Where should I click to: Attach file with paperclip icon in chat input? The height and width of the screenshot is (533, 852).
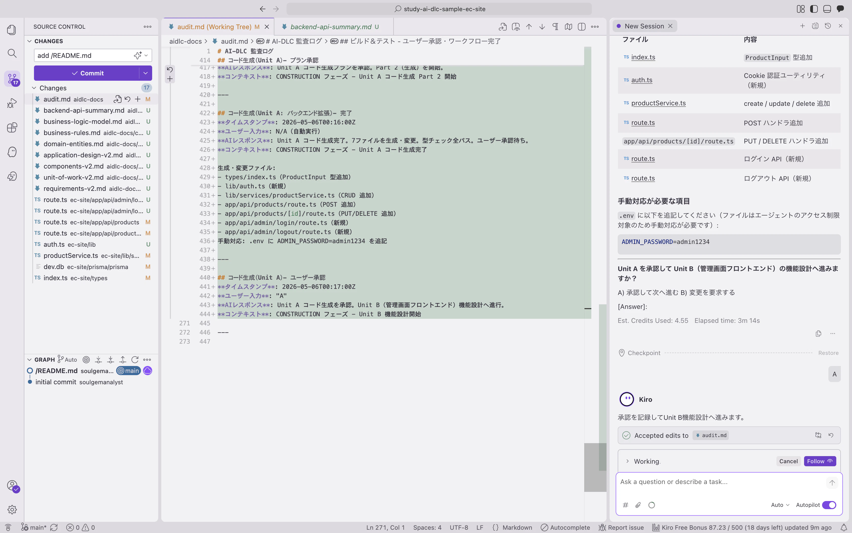638,505
